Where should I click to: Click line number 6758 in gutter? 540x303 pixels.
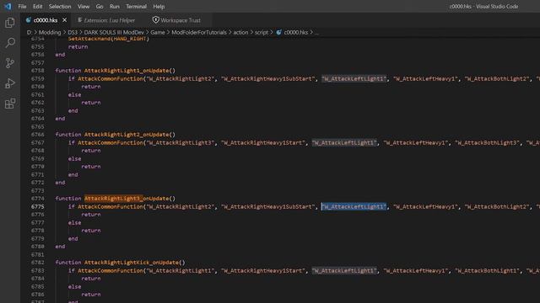37,71
